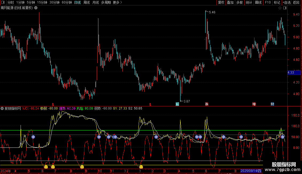The image size is (302, 174).
Task: Click the red S marker near February
Action: 150,105
